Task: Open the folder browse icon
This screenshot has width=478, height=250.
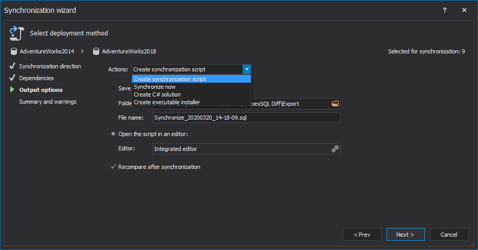Action: coord(335,104)
